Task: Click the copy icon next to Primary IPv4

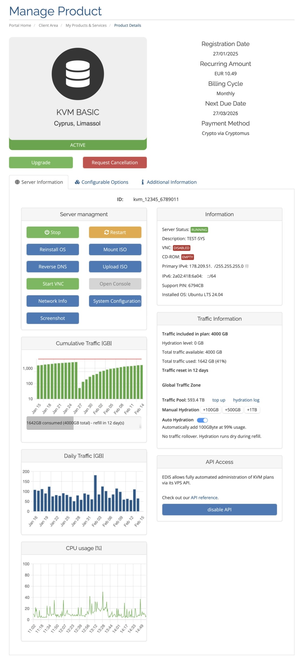Action: point(247,266)
